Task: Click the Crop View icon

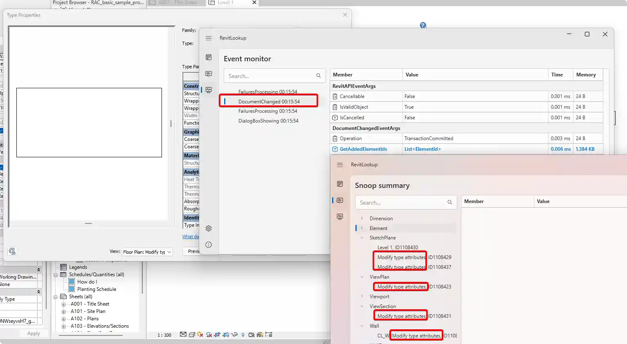Action: pos(217,335)
